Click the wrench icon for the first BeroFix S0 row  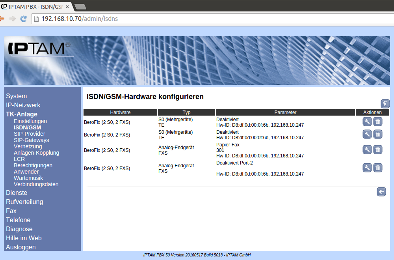point(367,122)
